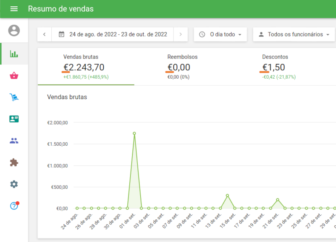Image resolution: width=336 pixels, height=242 pixels.
Task: Click the calendar icon in the date selector
Action: [x=61, y=34]
